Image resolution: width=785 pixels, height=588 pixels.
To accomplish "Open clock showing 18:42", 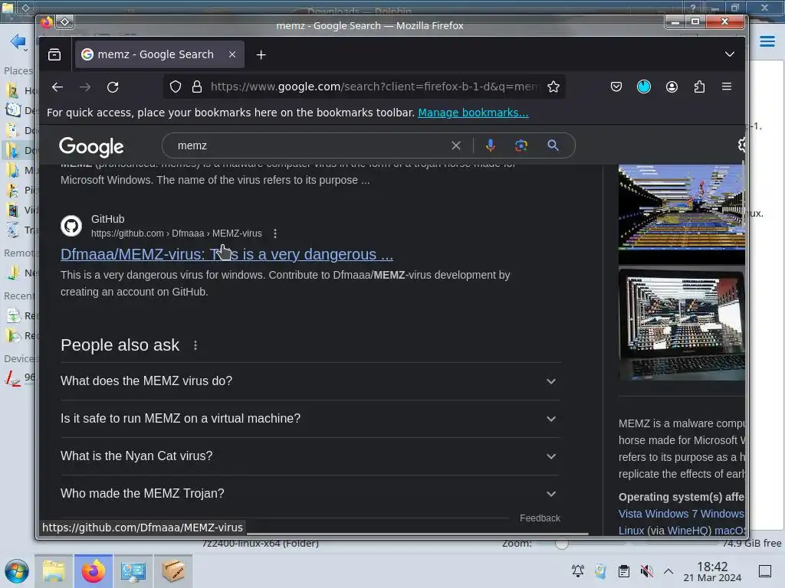I will click(x=712, y=572).
